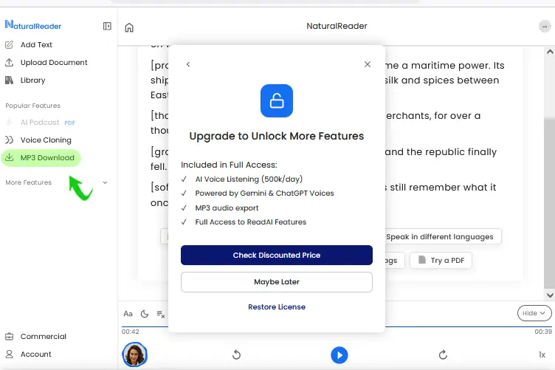Screen dimensions: 555x370
Task: Click Restore License link
Action: pyautogui.click(x=277, y=307)
